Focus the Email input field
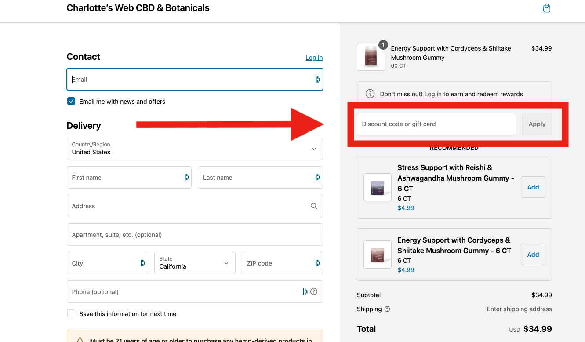 point(195,80)
